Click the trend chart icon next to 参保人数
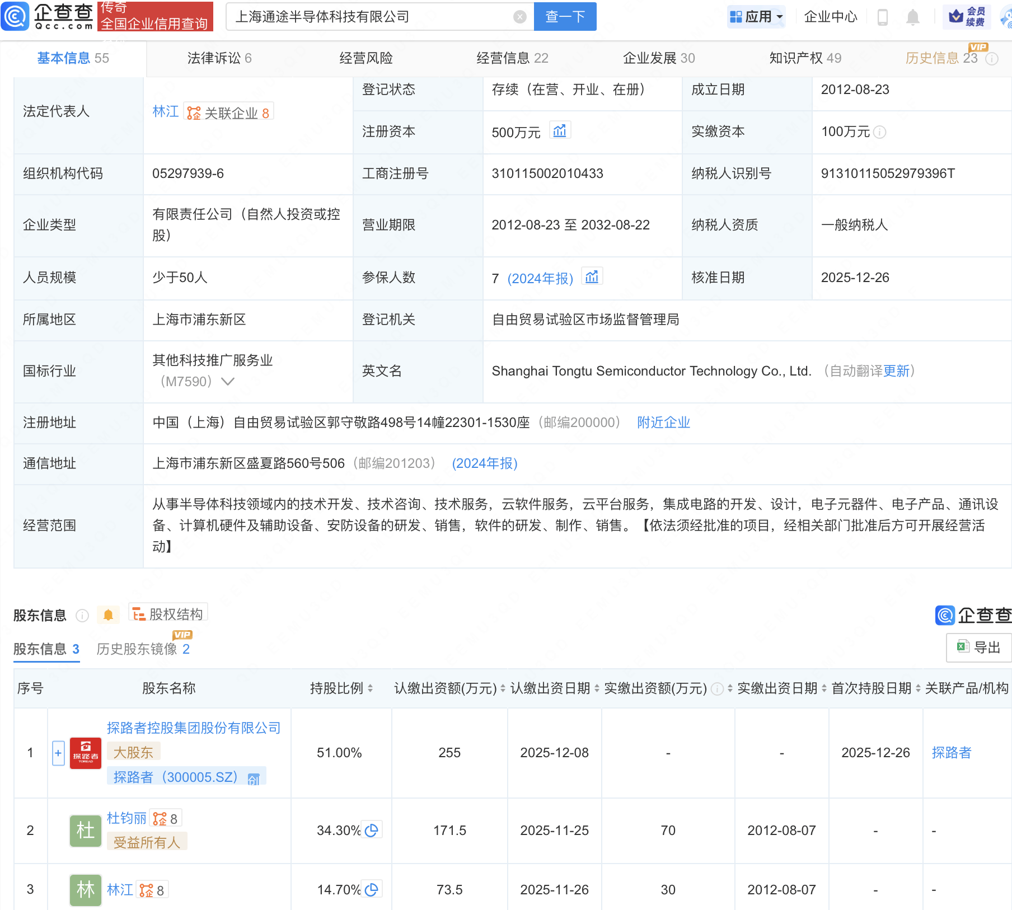The image size is (1012, 910). [592, 277]
